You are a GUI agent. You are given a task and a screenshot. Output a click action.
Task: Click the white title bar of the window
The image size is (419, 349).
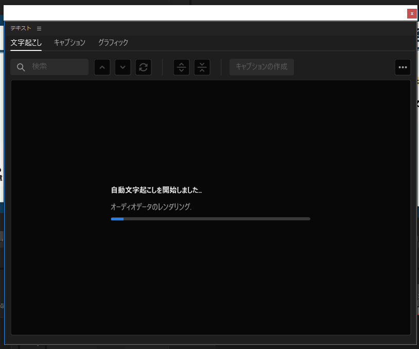(x=206, y=13)
